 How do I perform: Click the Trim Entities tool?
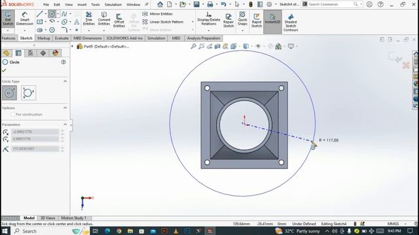pos(89,19)
